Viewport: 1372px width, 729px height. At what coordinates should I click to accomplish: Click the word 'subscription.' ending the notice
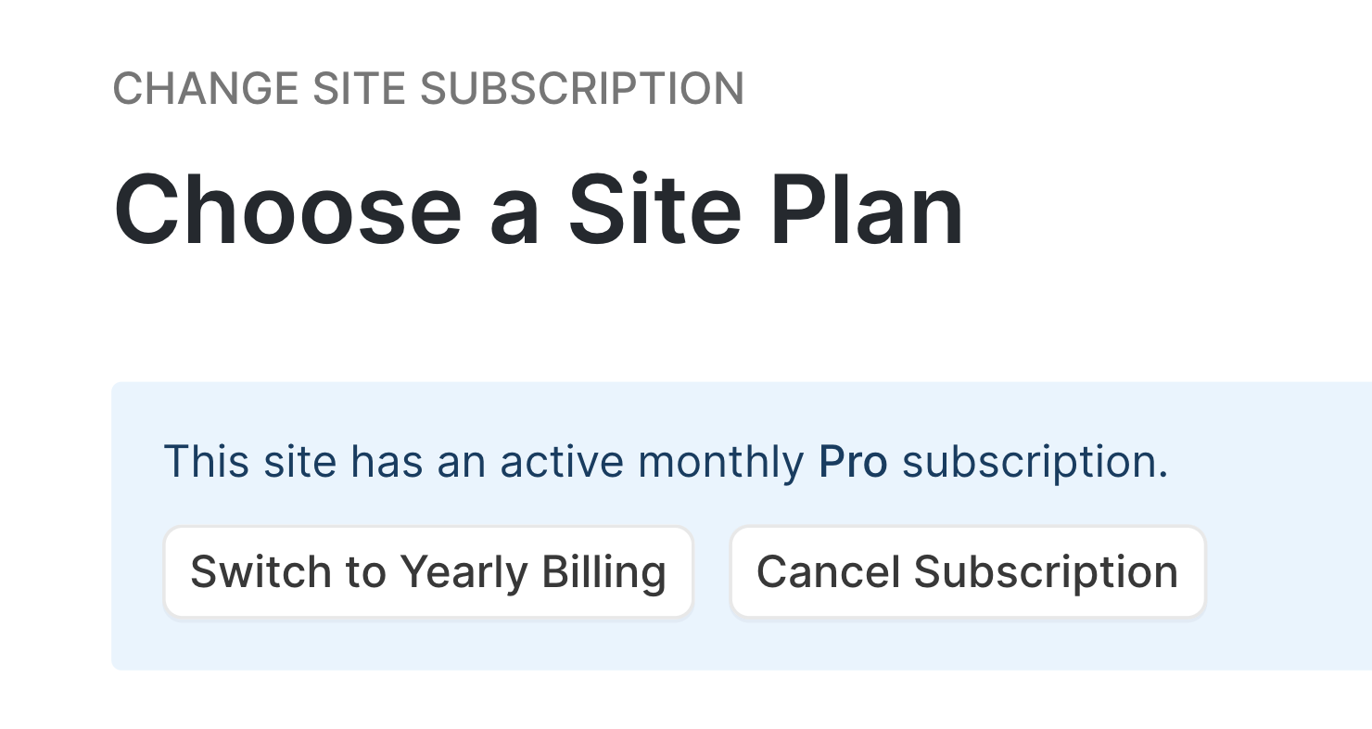[1035, 462]
